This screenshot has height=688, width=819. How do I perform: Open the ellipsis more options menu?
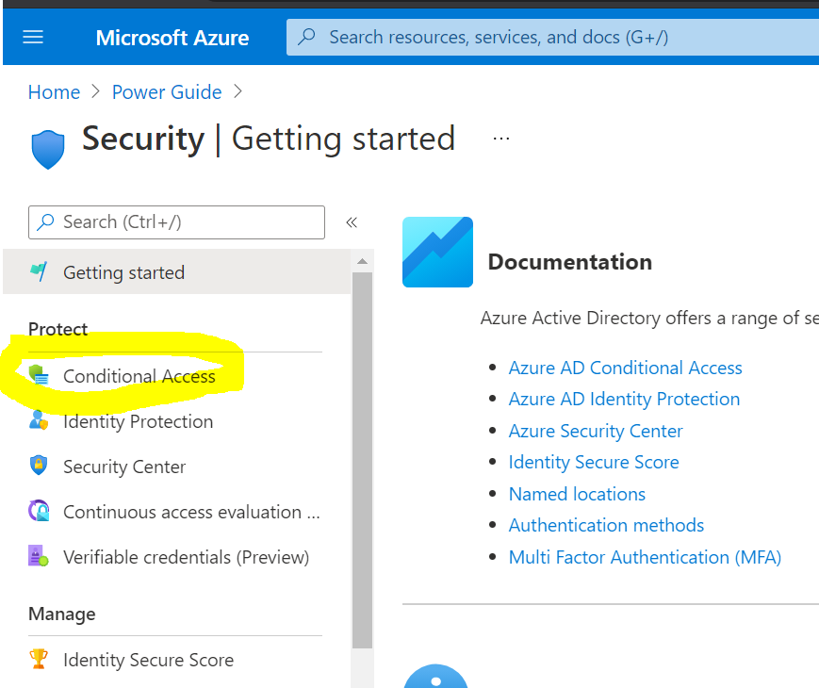click(501, 139)
